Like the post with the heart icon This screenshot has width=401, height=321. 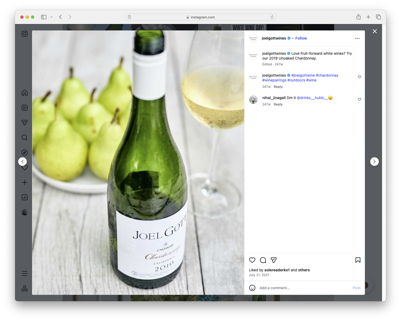point(252,260)
